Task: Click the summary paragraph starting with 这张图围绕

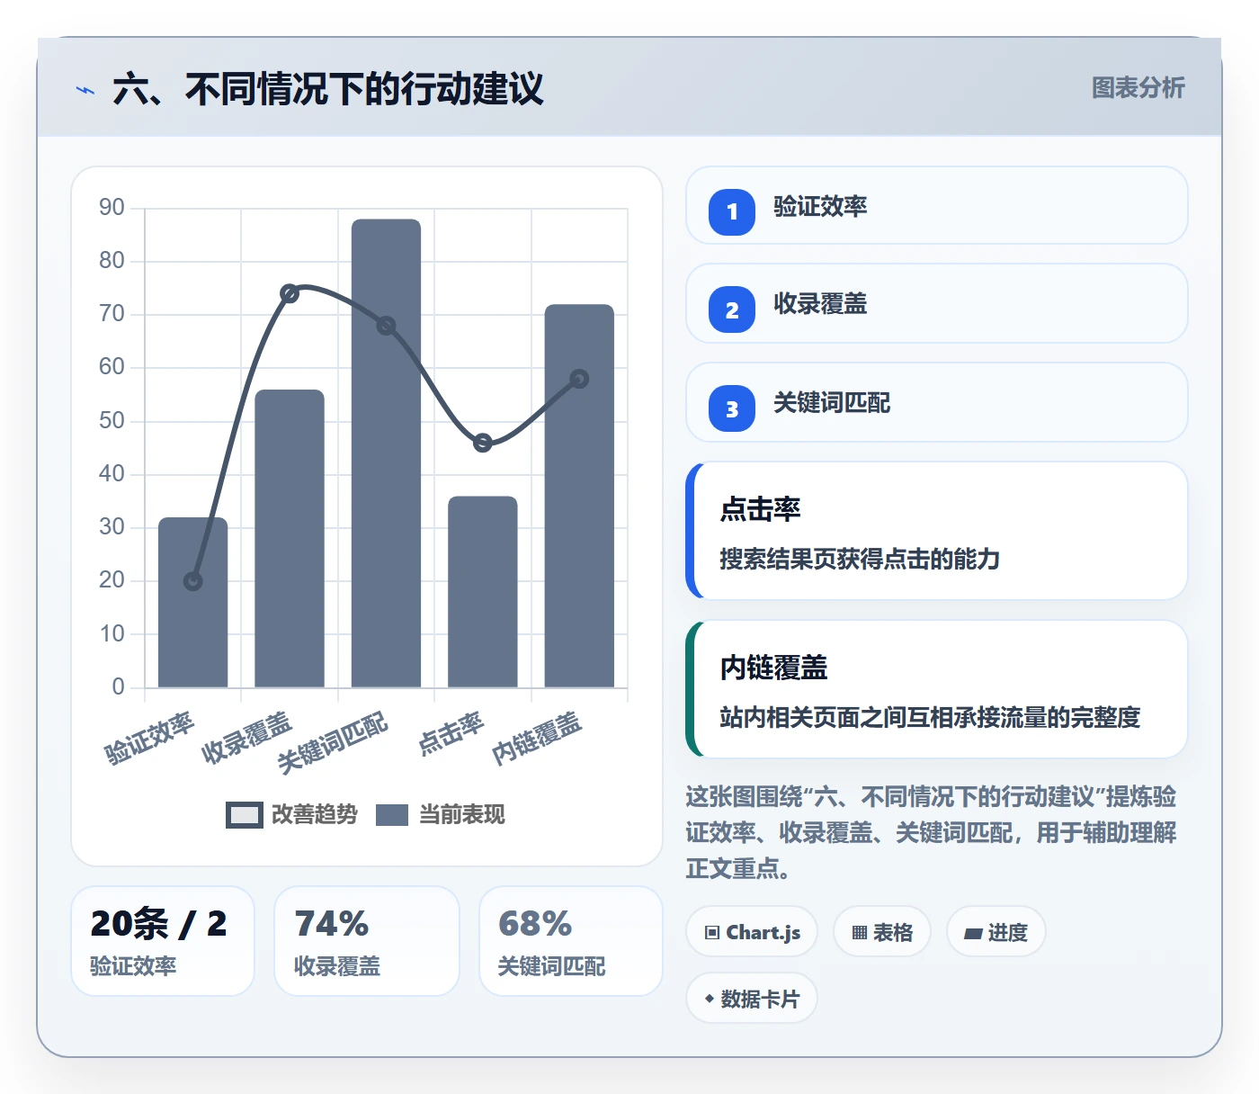Action: (x=931, y=832)
